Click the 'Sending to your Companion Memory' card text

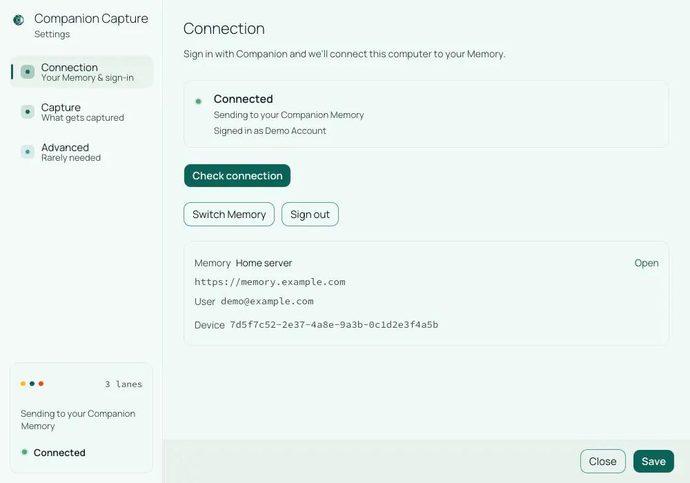click(288, 115)
